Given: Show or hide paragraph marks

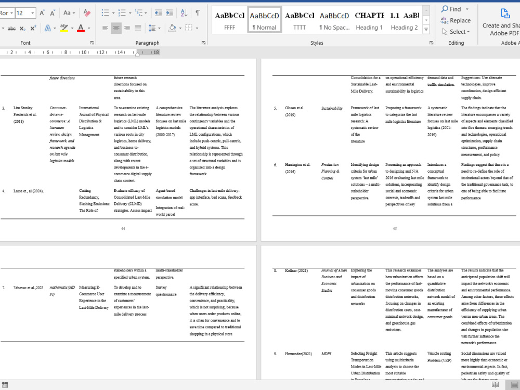Looking at the screenshot, I should coord(198,13).
